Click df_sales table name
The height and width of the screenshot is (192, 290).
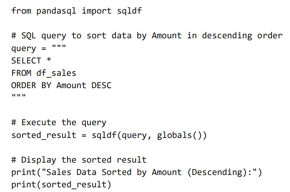tap(56, 73)
